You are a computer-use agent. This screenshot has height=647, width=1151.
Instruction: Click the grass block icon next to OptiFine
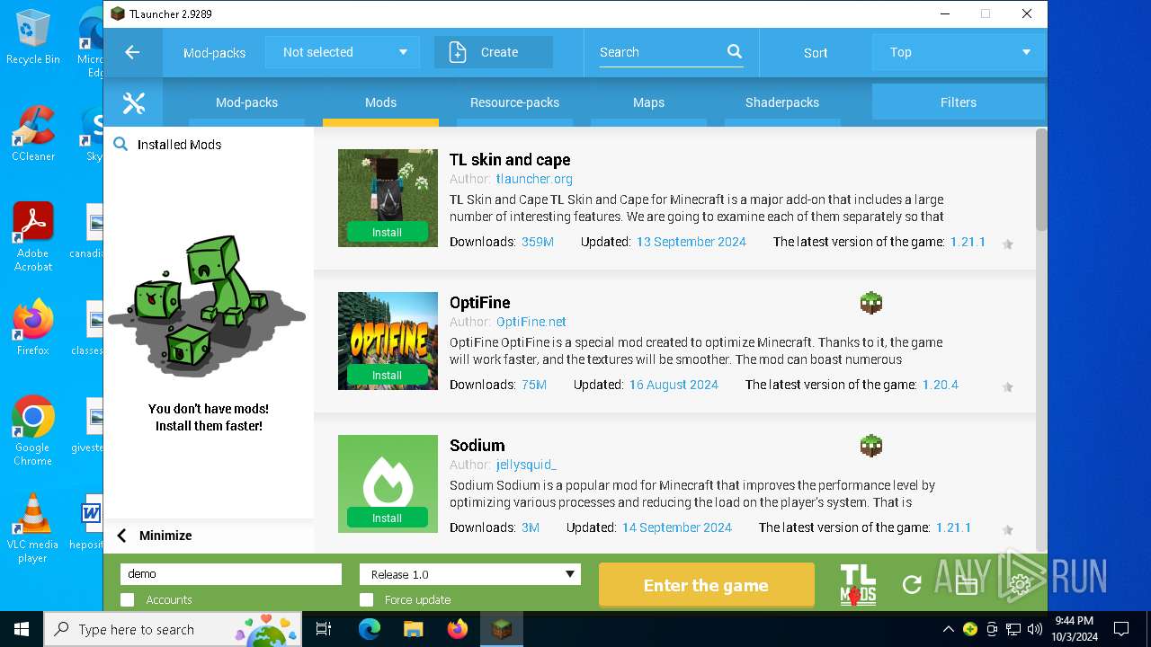[871, 303]
